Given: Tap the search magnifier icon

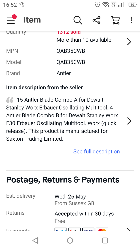Looking at the screenshot, I should point(78,20).
